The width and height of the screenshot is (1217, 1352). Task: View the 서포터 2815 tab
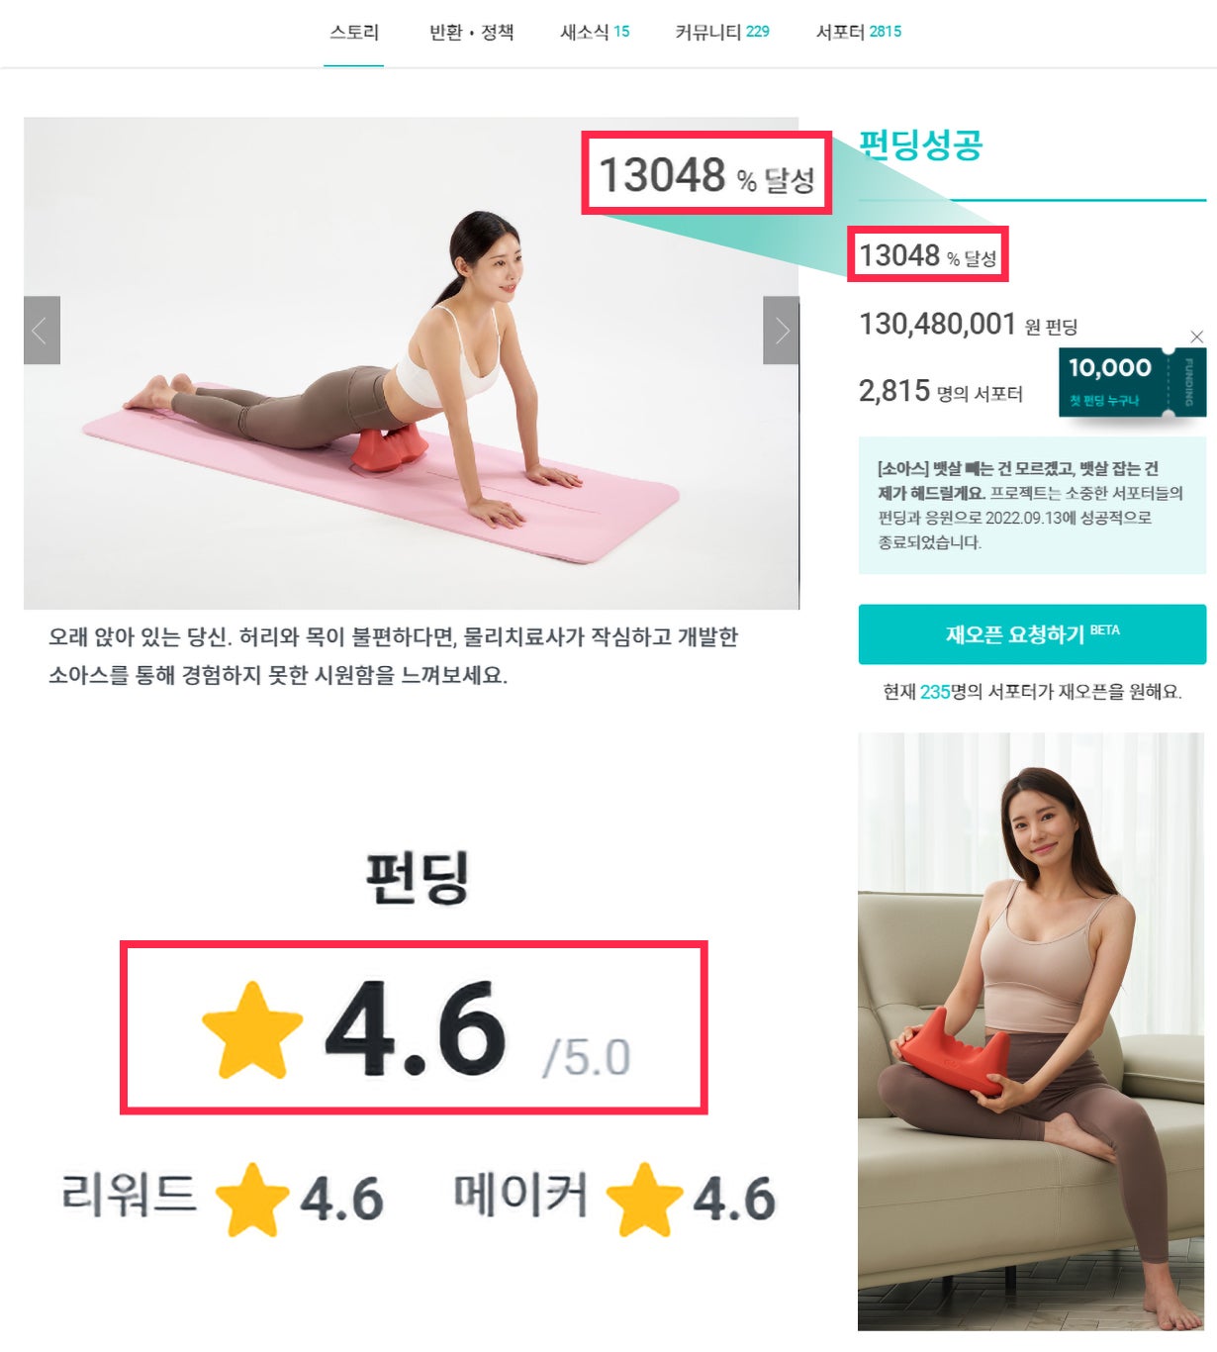[859, 33]
